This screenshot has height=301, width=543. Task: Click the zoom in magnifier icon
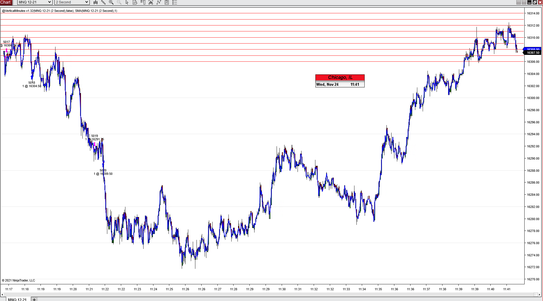click(x=111, y=2)
